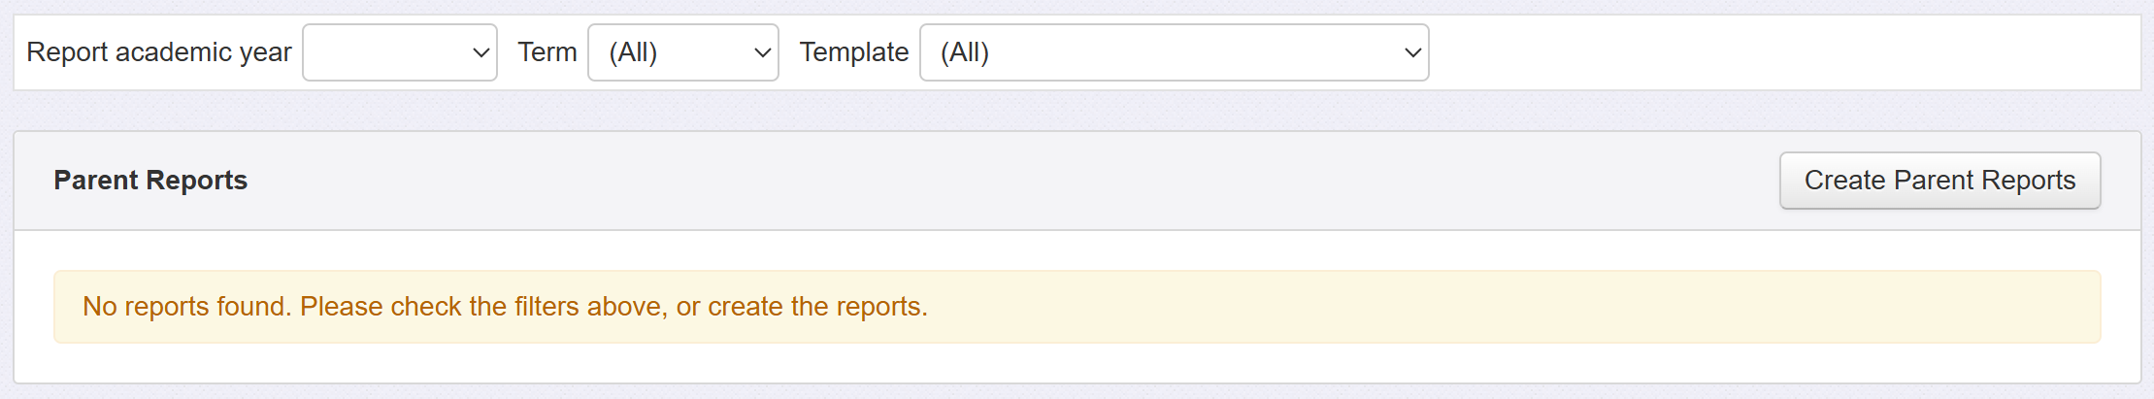This screenshot has height=399, width=2154.
Task: Click blank filter bar area right of Template
Action: (x=1776, y=52)
